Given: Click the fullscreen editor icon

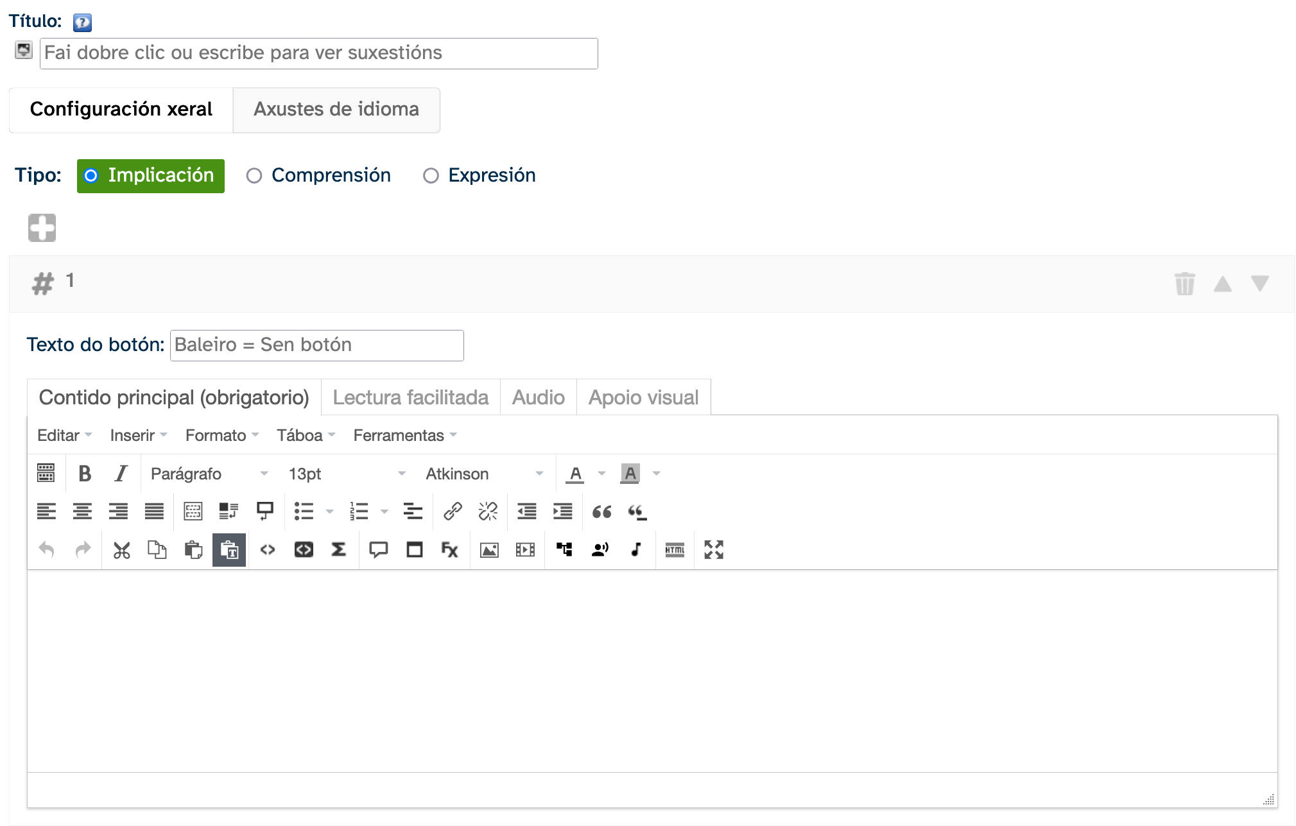Looking at the screenshot, I should tap(713, 550).
